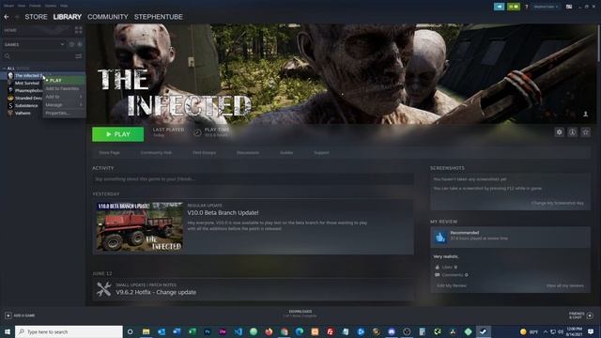Open Discord from the taskbar

392,331
